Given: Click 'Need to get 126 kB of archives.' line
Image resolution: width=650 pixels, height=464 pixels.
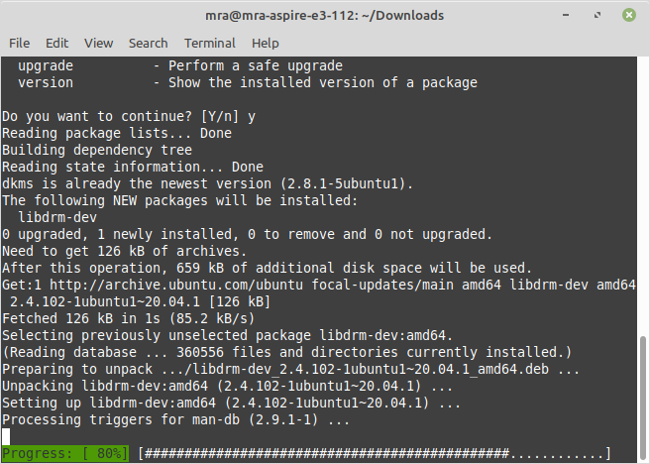Looking at the screenshot, I should click(125, 251).
